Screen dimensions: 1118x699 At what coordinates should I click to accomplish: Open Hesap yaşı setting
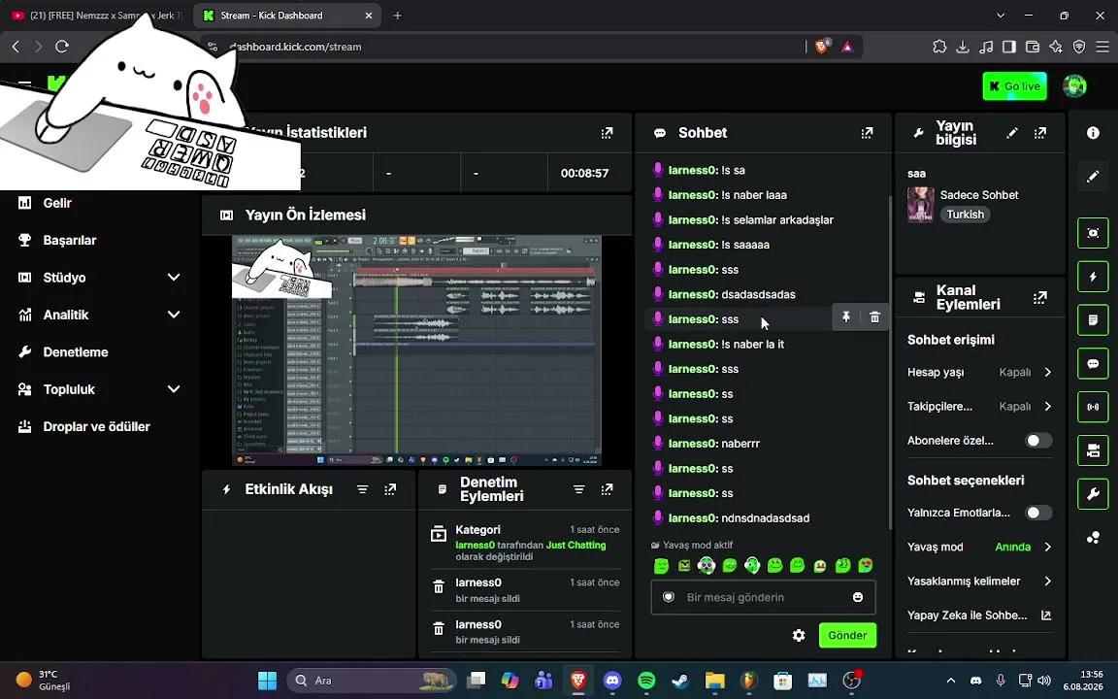click(979, 373)
